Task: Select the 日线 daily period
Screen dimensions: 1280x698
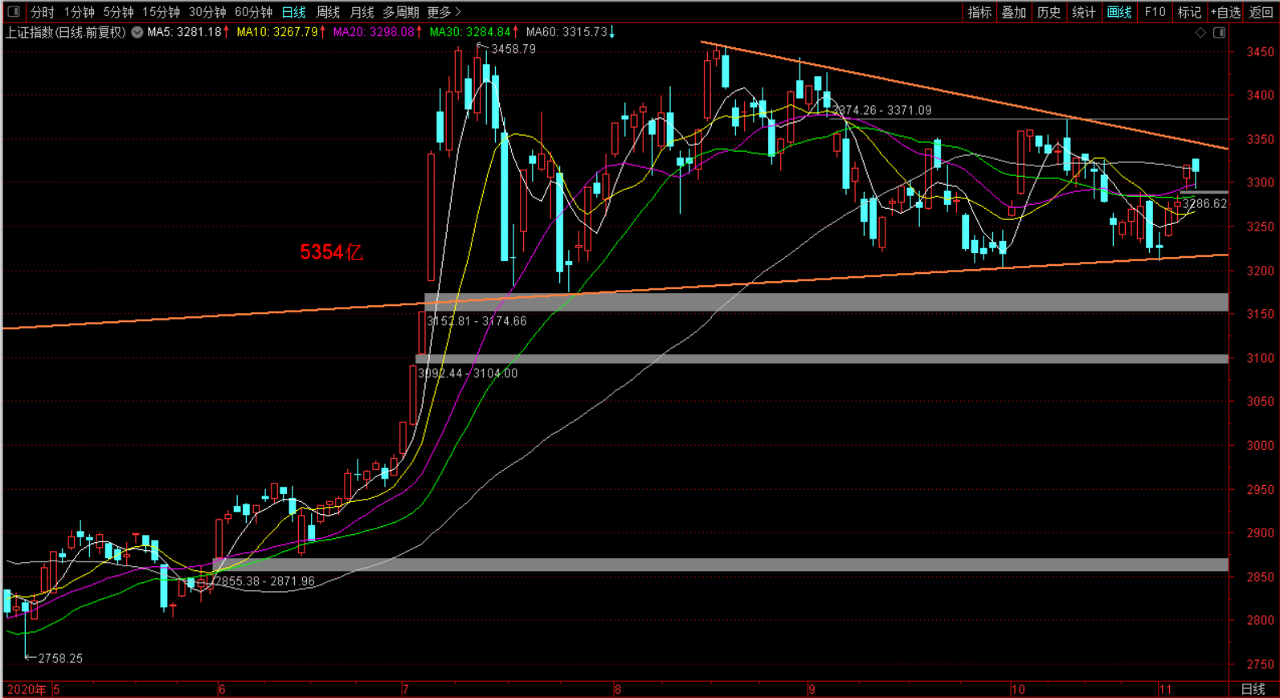Action: [293, 12]
